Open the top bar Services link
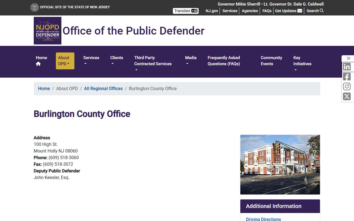The width and height of the screenshot is (354, 221). [230, 11]
